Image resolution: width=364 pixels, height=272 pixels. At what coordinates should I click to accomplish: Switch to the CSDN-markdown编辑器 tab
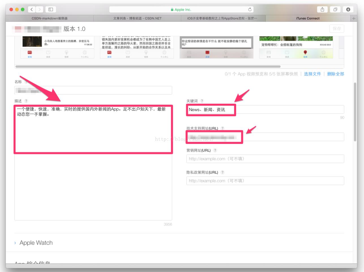pos(50,18)
